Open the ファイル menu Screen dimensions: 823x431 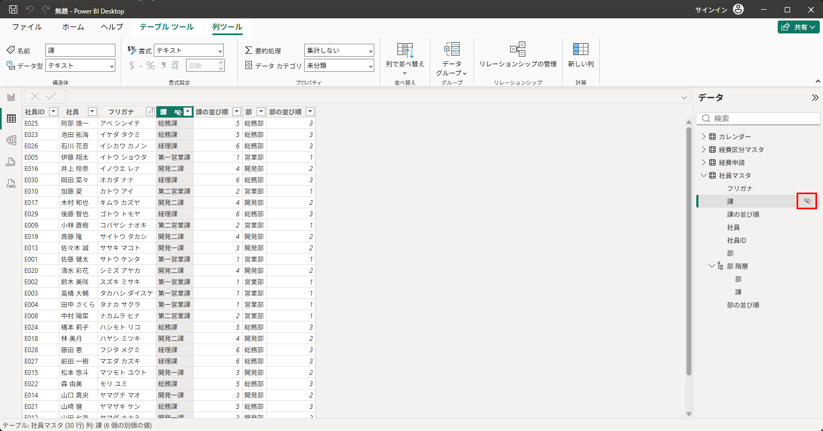click(27, 26)
